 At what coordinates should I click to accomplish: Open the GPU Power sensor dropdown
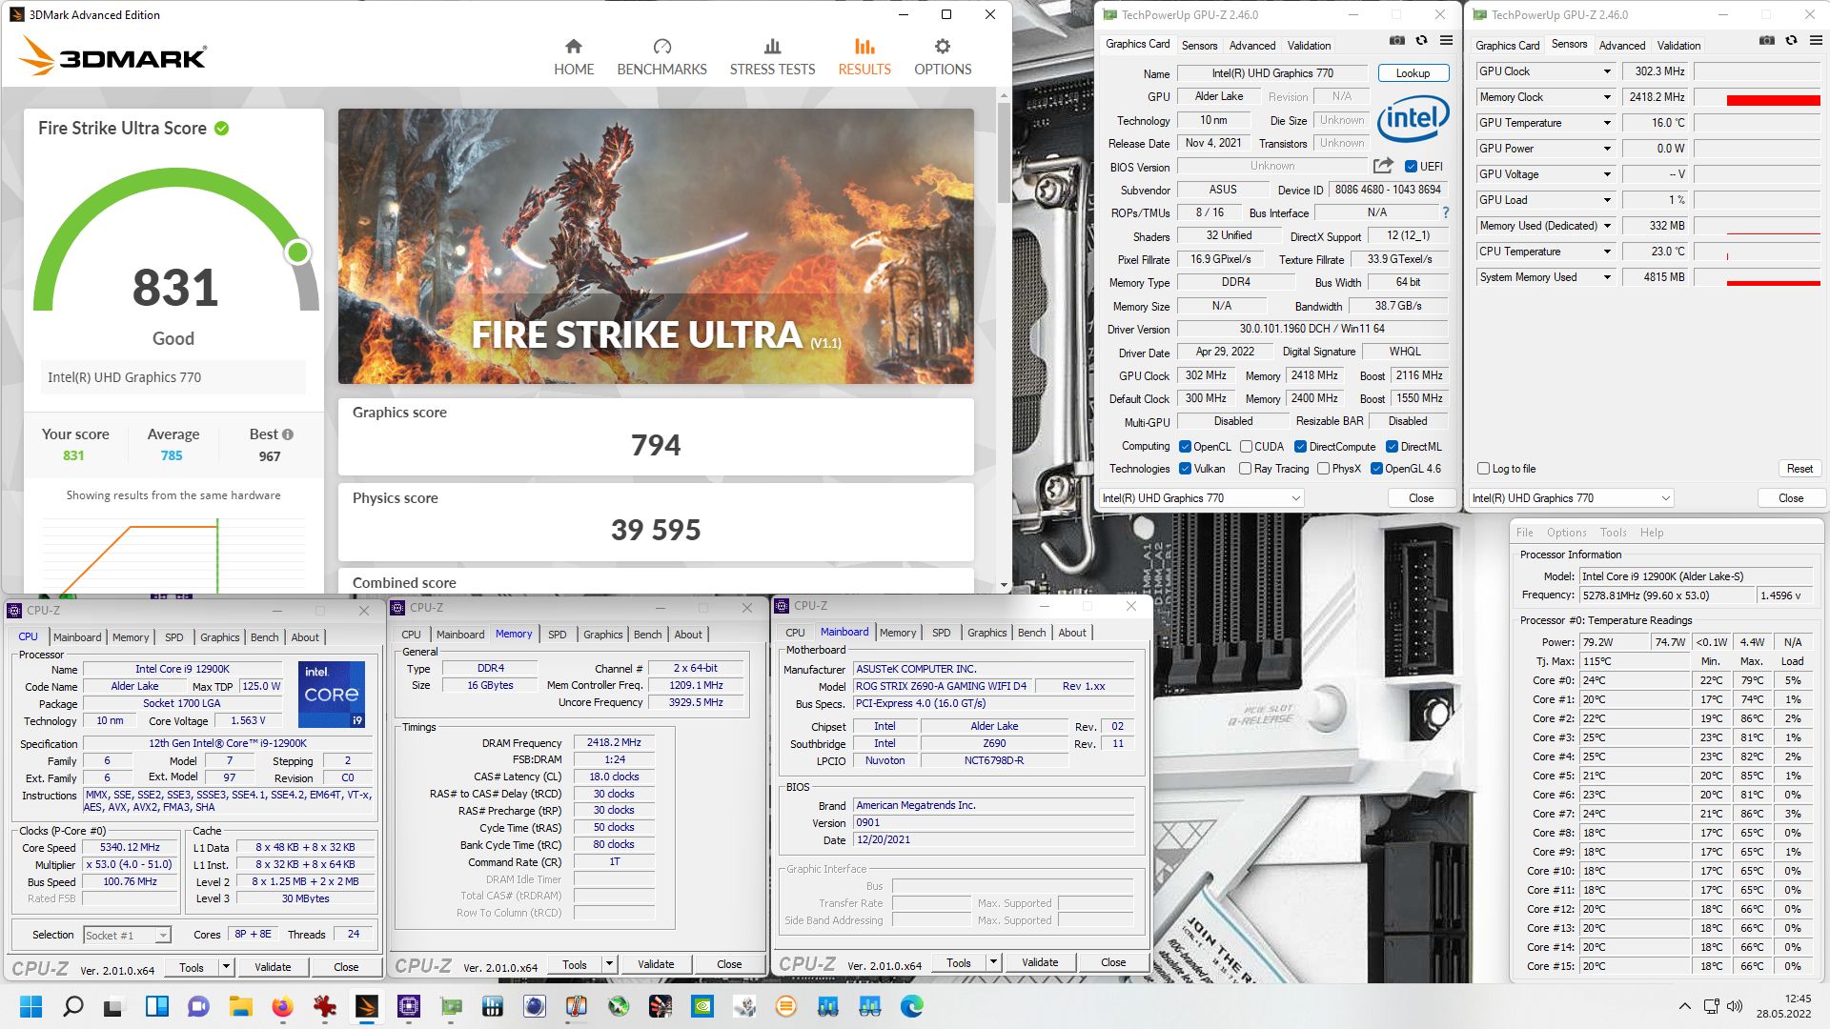click(1607, 149)
